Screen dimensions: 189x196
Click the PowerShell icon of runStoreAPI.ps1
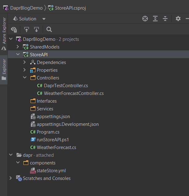click(x=33, y=139)
